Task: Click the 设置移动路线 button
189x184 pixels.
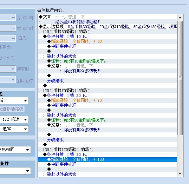Action: pos(12,109)
